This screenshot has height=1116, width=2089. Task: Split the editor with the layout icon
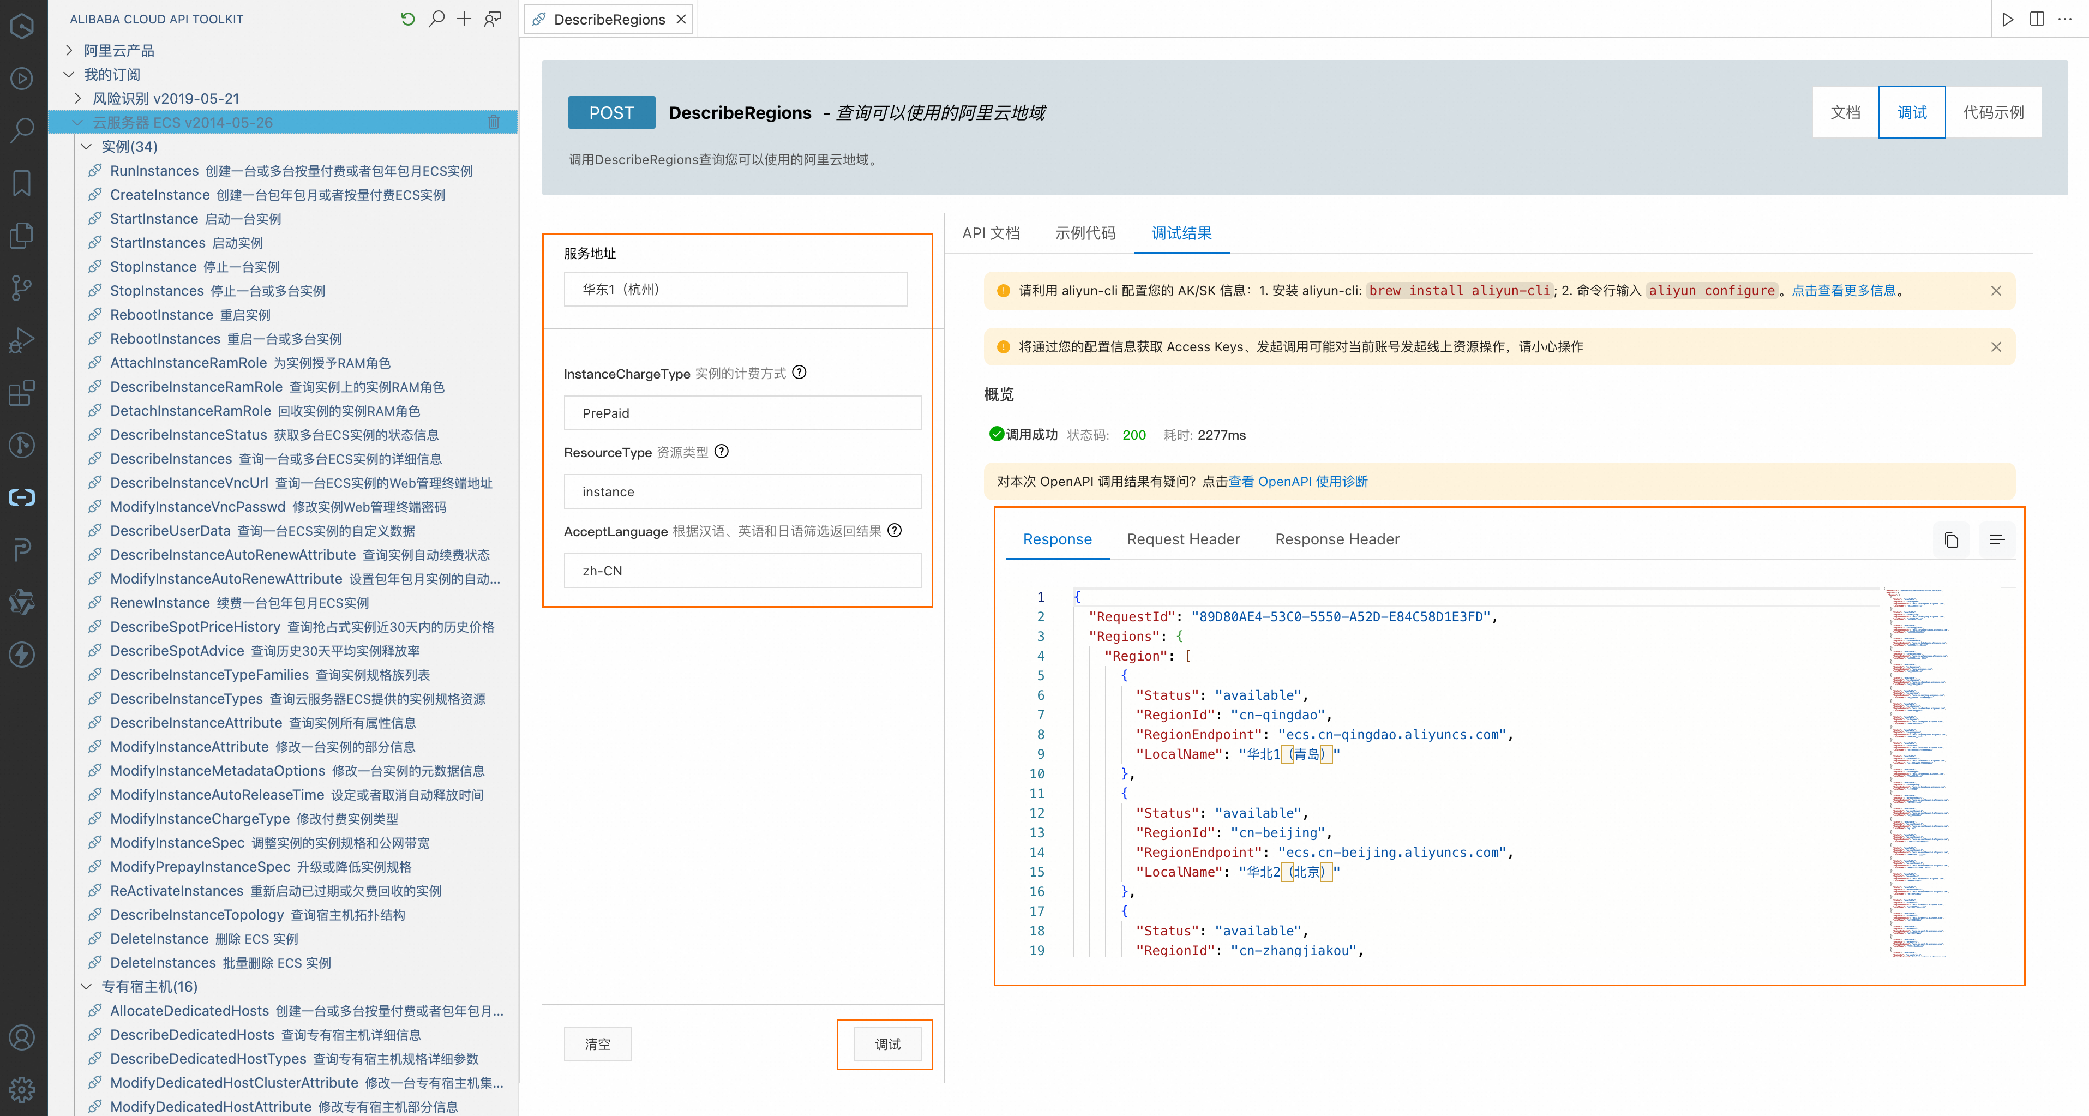(2036, 20)
